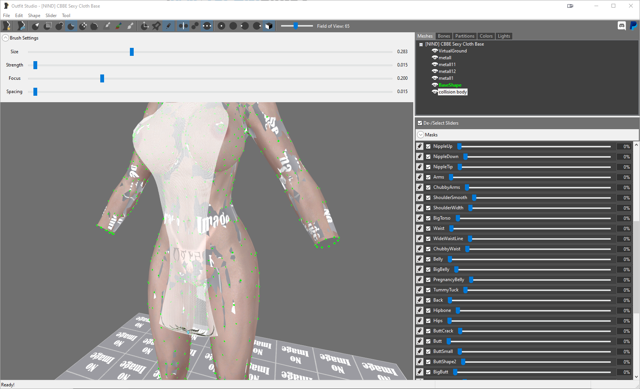640x389 pixels.
Task: Click the ChubbyWaist slider handle
Action: pyautogui.click(x=468, y=249)
